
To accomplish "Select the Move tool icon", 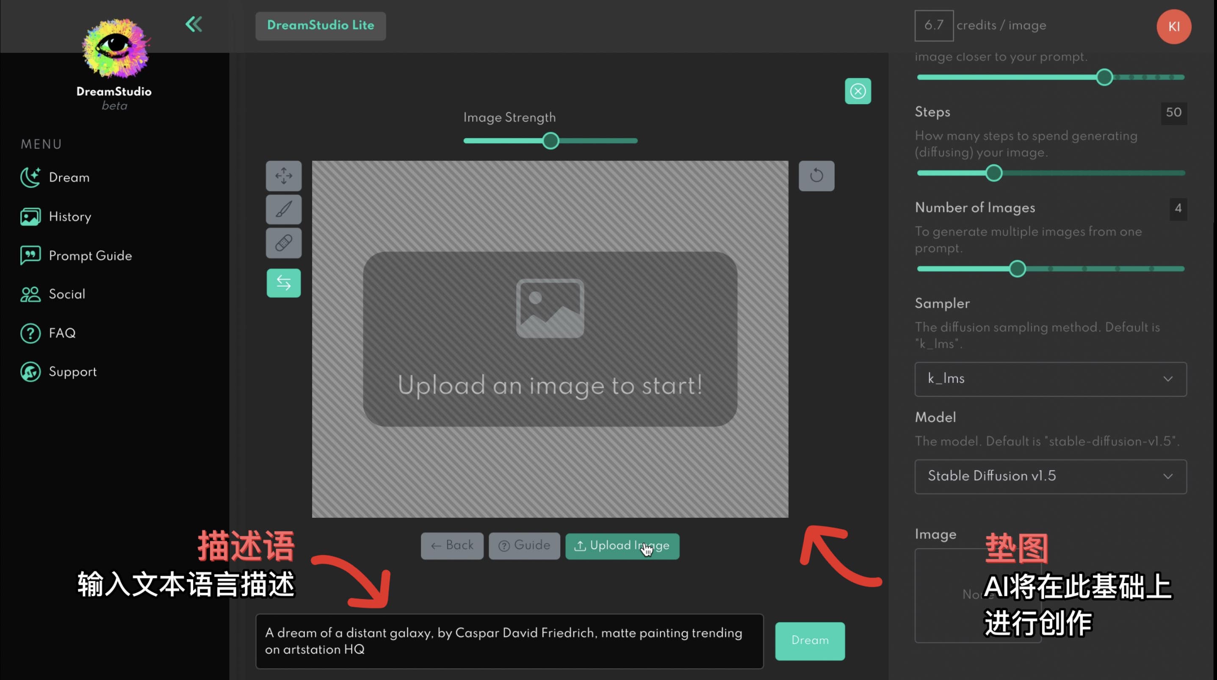I will pos(283,176).
